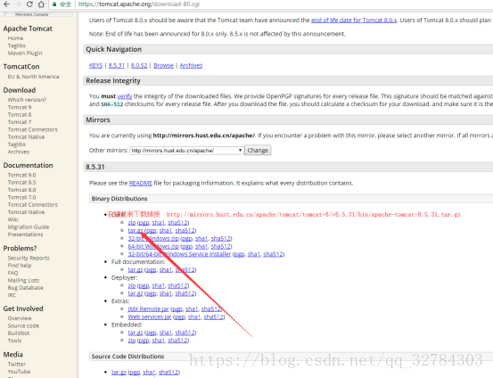Download source code tar.gz
Screen dimensions: 493x378
pos(119,373)
